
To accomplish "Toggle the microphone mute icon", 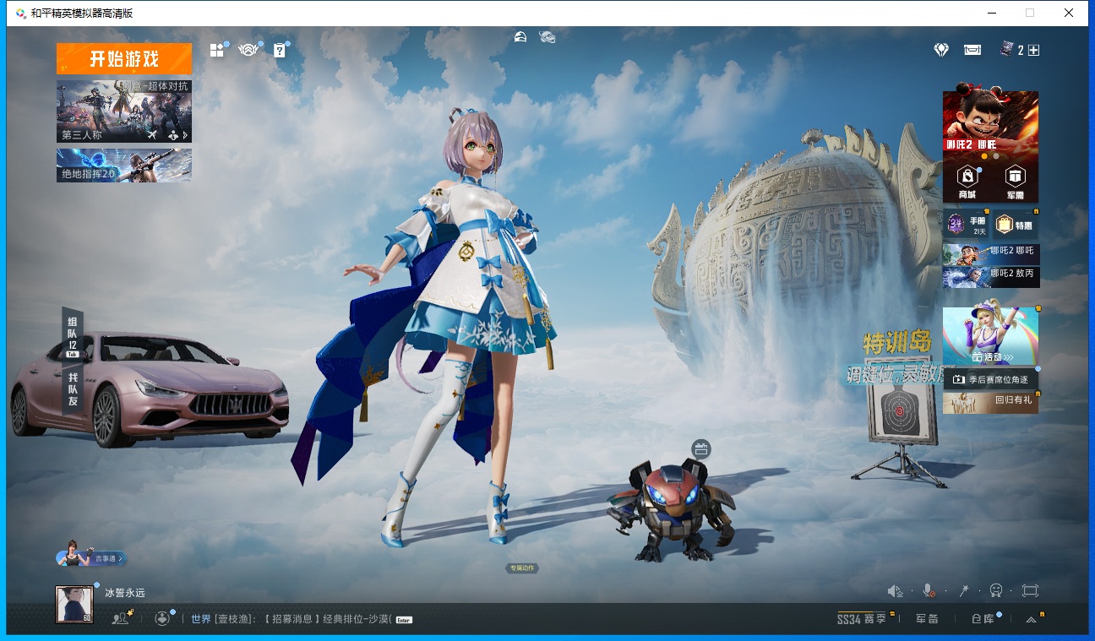I will coord(929,591).
